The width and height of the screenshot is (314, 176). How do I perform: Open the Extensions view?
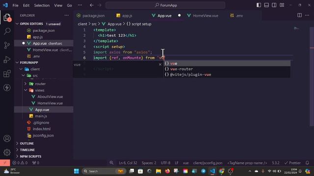[x=7, y=73]
